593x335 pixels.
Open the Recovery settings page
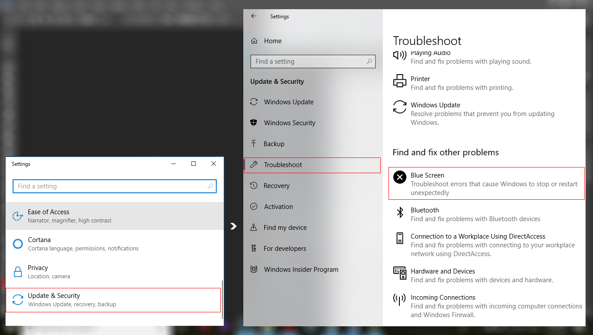coord(276,186)
